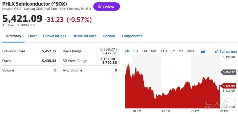Viewport: 238px width, 114px height.
Task: Click the Full screen link
Action: tap(228, 51)
